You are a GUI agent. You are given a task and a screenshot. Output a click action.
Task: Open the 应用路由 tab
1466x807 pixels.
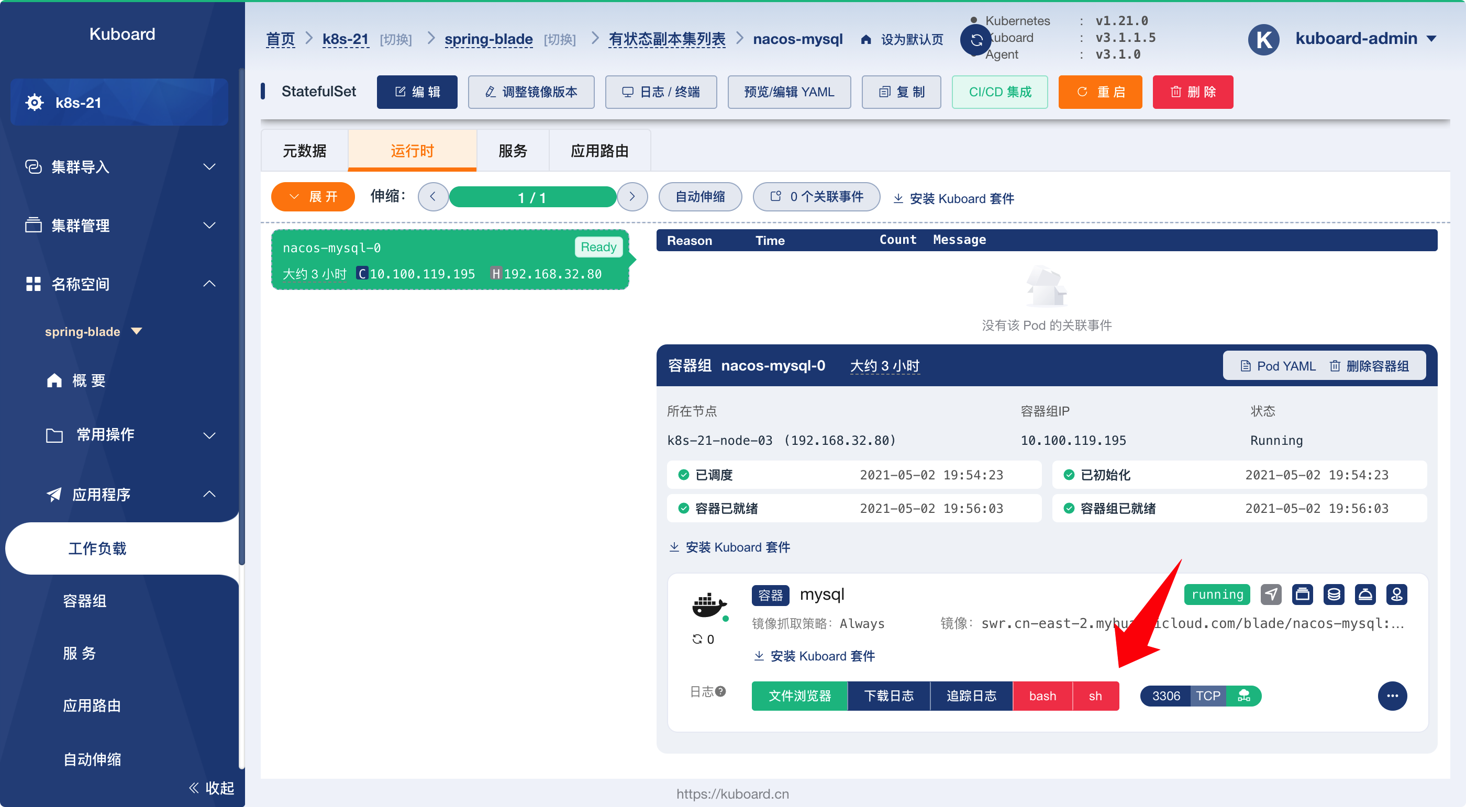(599, 151)
